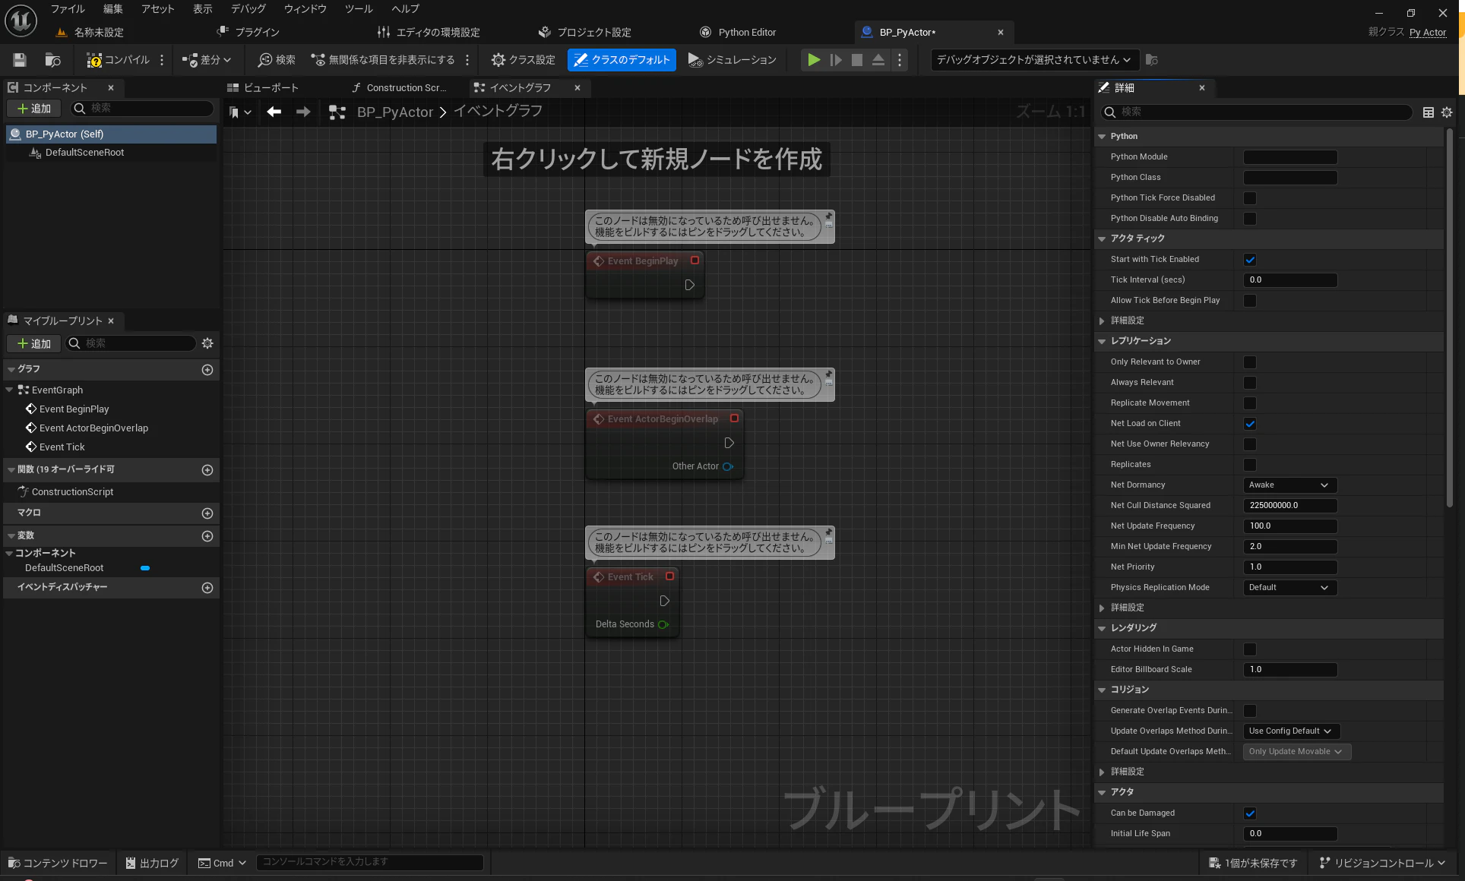Open Physics Replication Mode dropdown
This screenshot has height=881, width=1465.
[1289, 588]
